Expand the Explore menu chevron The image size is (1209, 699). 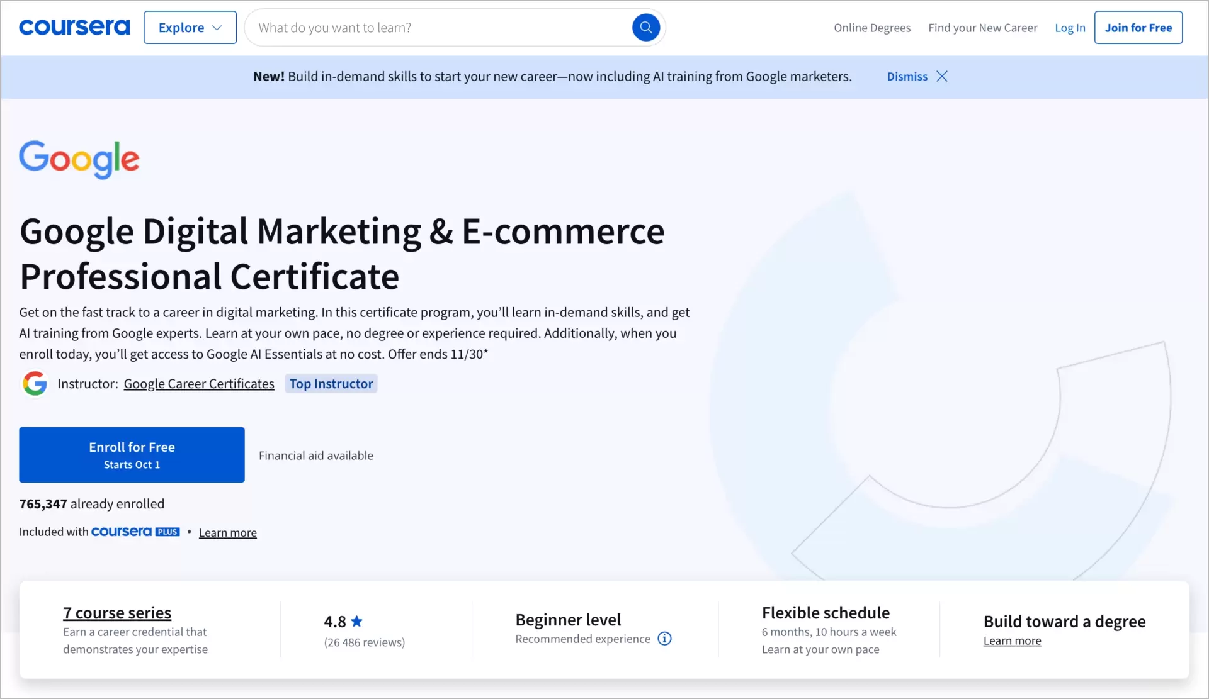217,27
